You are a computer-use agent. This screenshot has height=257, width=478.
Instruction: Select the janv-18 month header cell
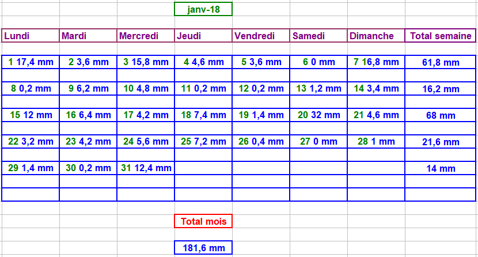tap(203, 9)
